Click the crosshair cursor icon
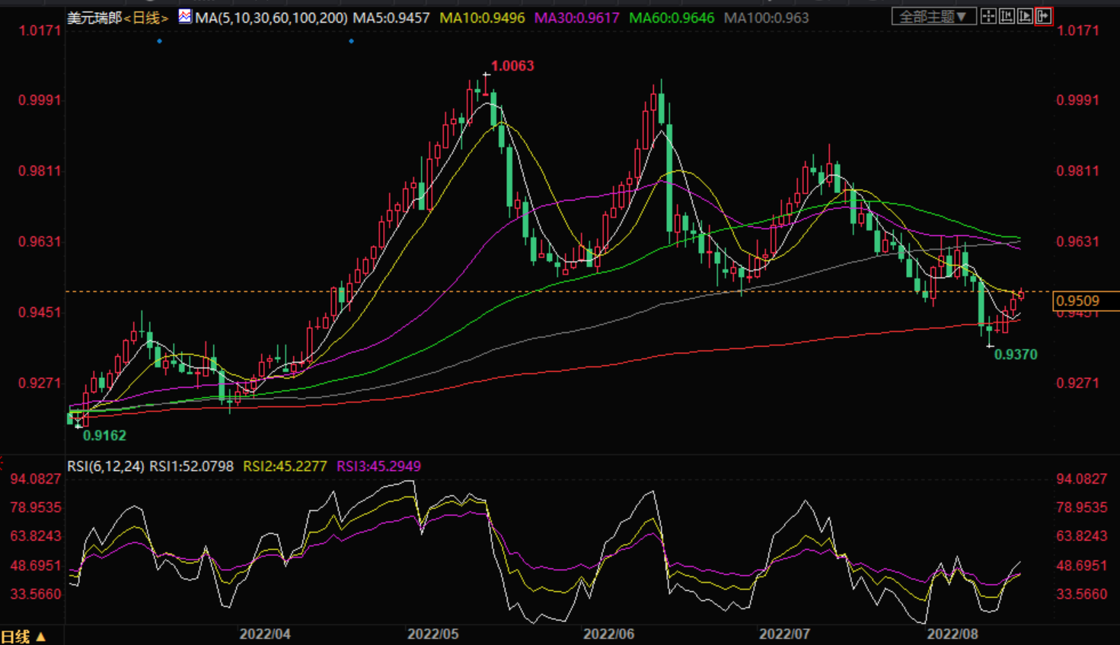The height and width of the screenshot is (645, 1120). click(988, 16)
